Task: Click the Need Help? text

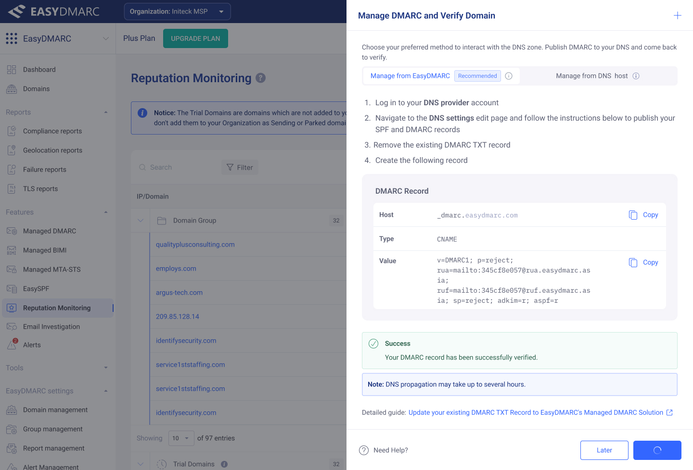Action: tap(391, 450)
